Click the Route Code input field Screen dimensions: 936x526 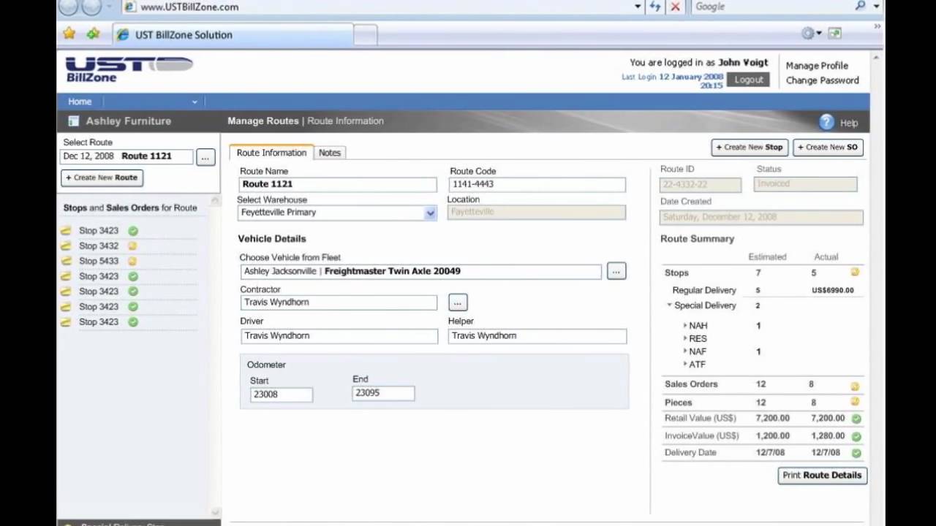tap(538, 185)
